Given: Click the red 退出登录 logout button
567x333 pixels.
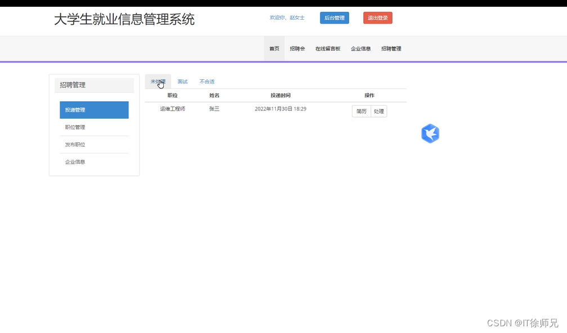Looking at the screenshot, I should click(x=377, y=17).
